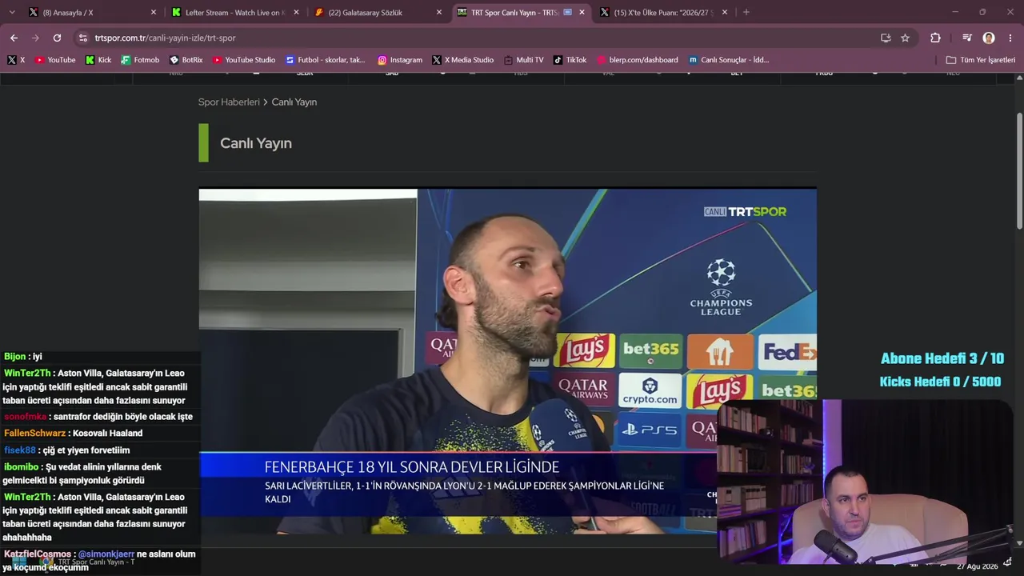Image resolution: width=1024 pixels, height=576 pixels.
Task: Open the Instagram bookmark
Action: click(x=400, y=60)
